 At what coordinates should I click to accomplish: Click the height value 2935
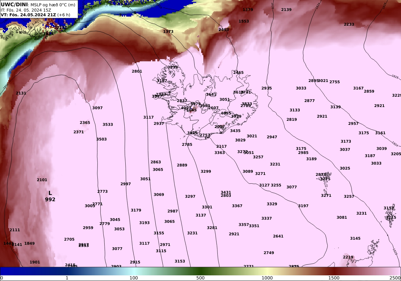coord(267,88)
